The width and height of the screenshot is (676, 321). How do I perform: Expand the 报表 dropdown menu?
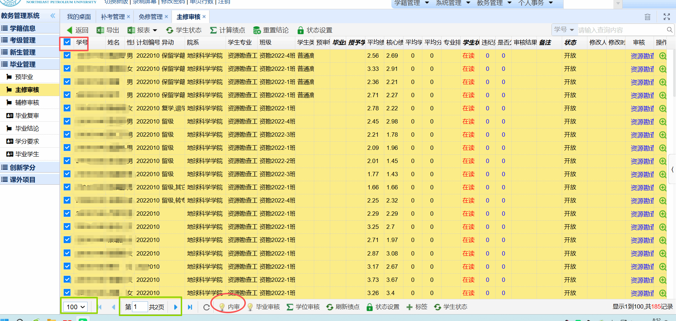pyautogui.click(x=155, y=30)
